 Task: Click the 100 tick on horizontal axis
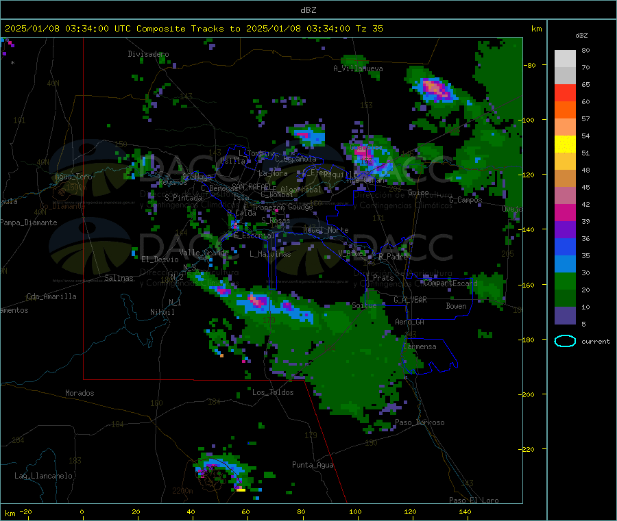(x=355, y=511)
